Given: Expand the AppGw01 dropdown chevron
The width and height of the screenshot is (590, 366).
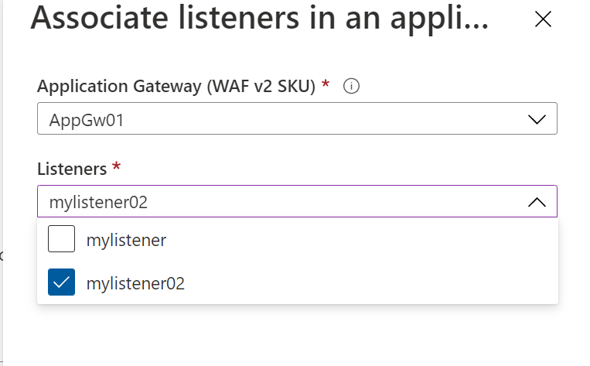Looking at the screenshot, I should pos(536,120).
